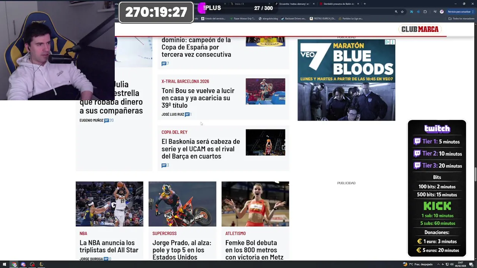Click the 'X-TRIAL BARCELONA 2026' category label

click(x=185, y=81)
